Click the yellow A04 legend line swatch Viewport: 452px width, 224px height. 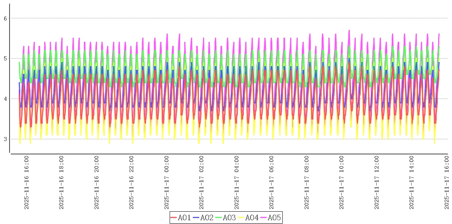tap(241, 218)
